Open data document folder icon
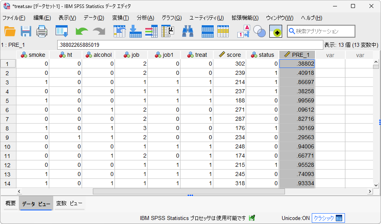The height and width of the screenshot is (224, 381). click(10, 31)
